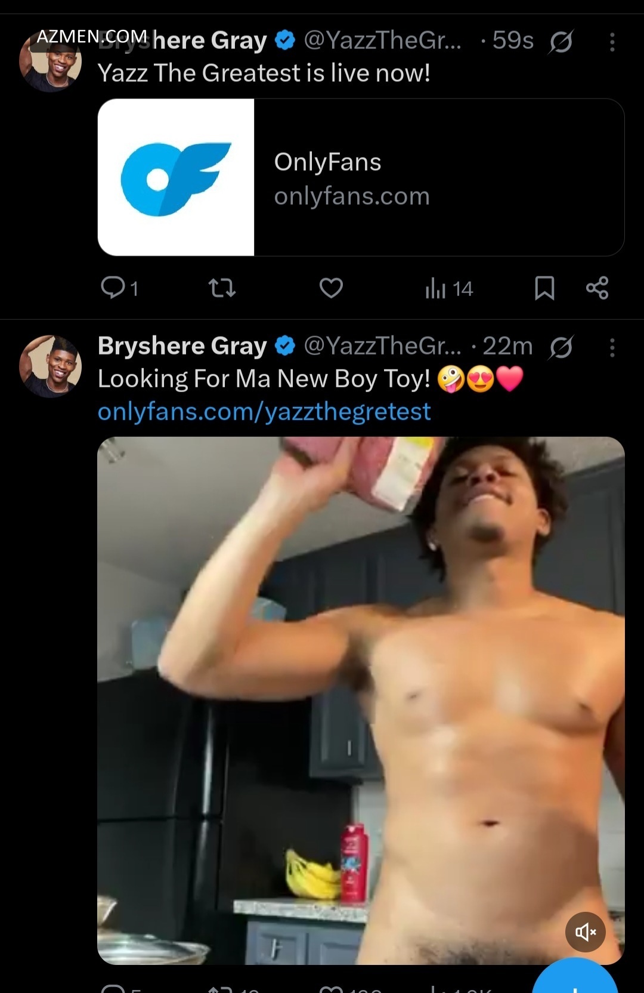Like the 'live now' post
Image resolution: width=644 pixels, height=993 pixels.
pyautogui.click(x=331, y=288)
